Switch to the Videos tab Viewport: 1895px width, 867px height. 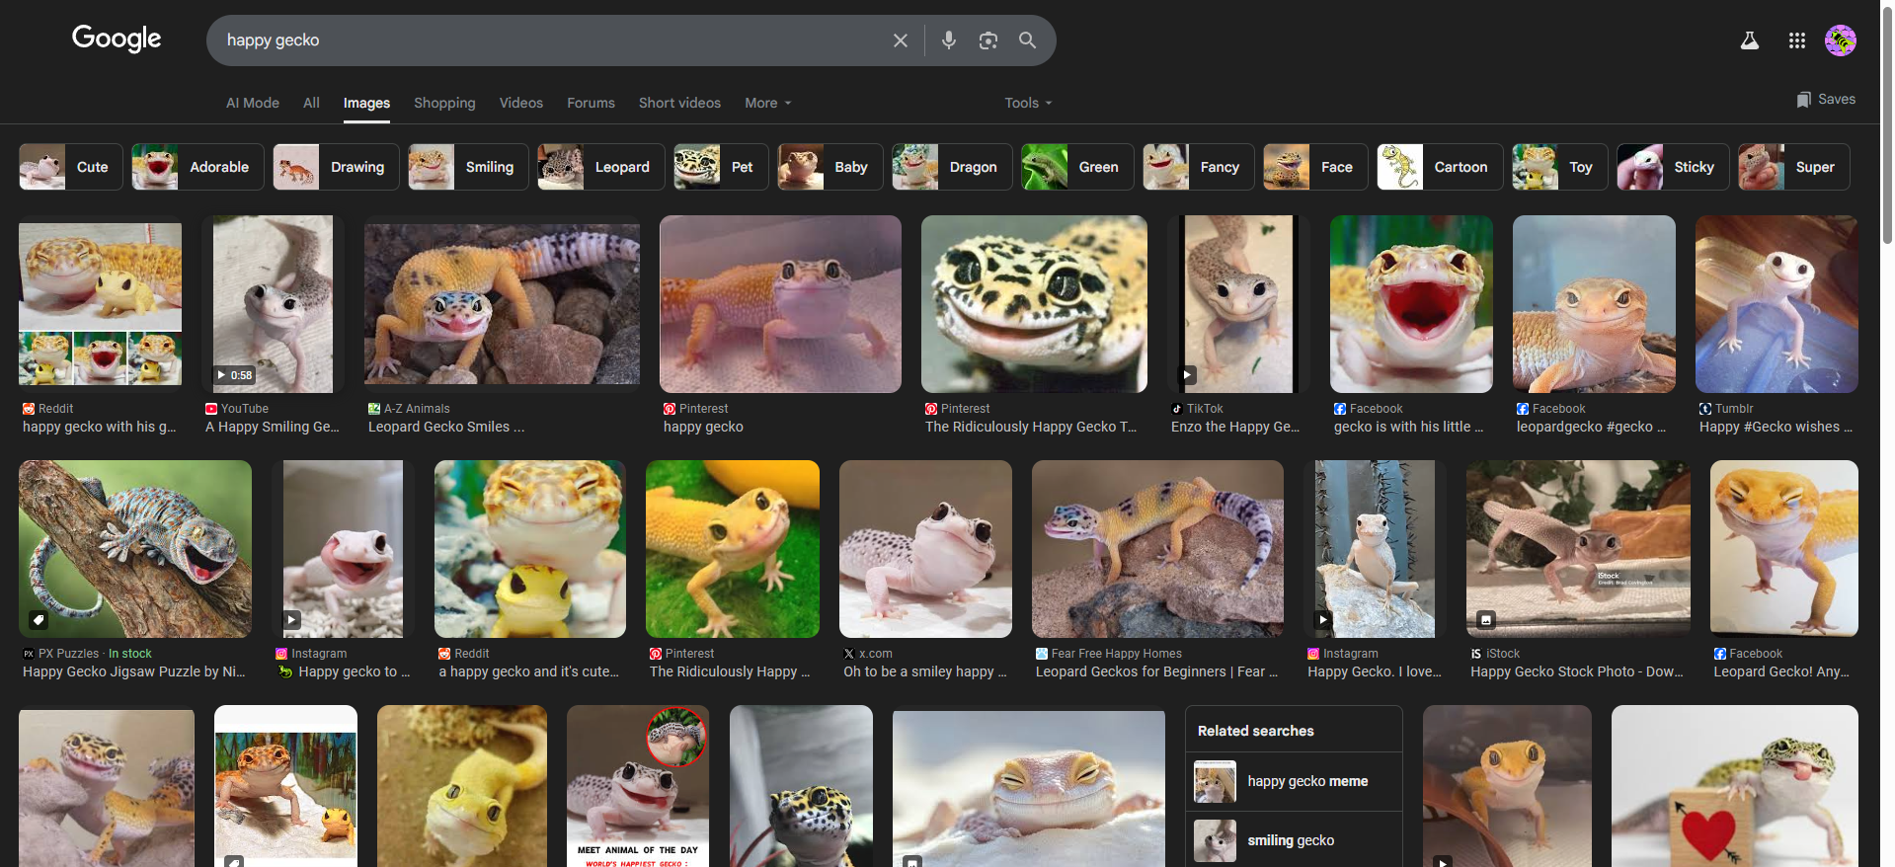(x=520, y=103)
